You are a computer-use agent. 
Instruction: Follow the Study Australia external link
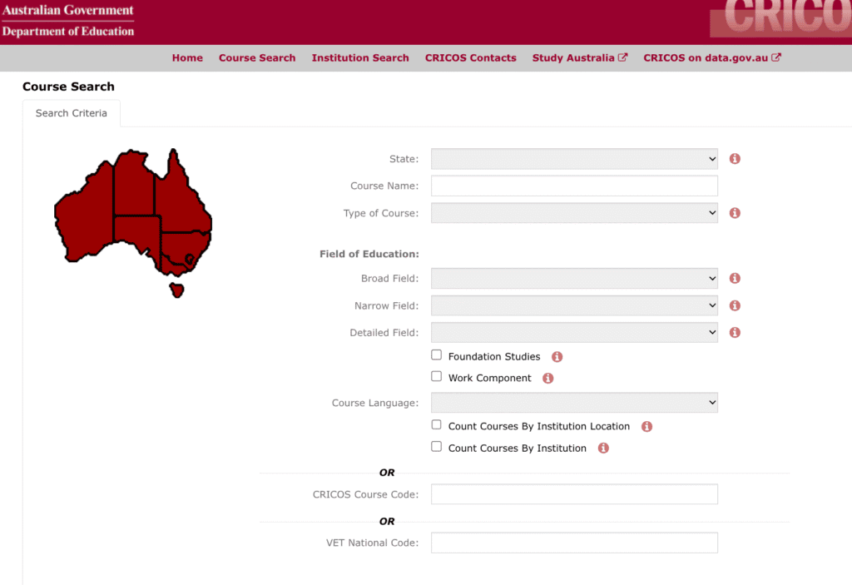(x=580, y=57)
